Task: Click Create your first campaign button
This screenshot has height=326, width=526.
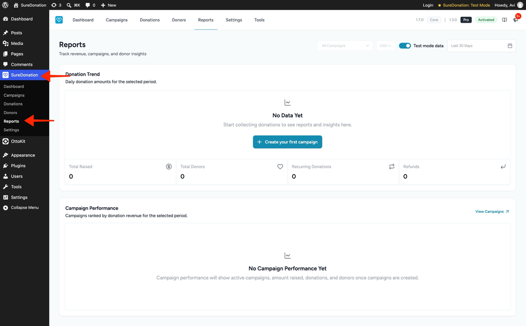Action: tap(288, 142)
